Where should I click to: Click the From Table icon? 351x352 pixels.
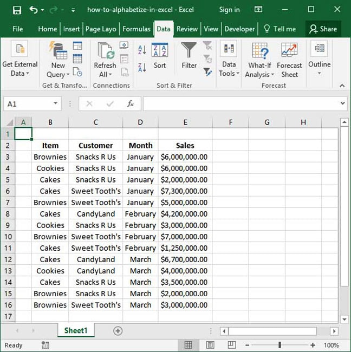77,59
